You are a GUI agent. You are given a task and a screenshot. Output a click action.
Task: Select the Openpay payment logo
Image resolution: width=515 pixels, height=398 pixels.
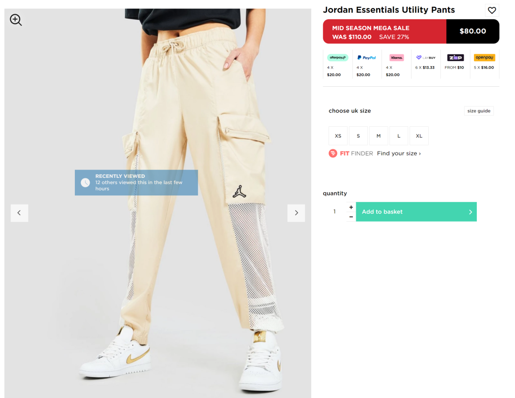[484, 58]
